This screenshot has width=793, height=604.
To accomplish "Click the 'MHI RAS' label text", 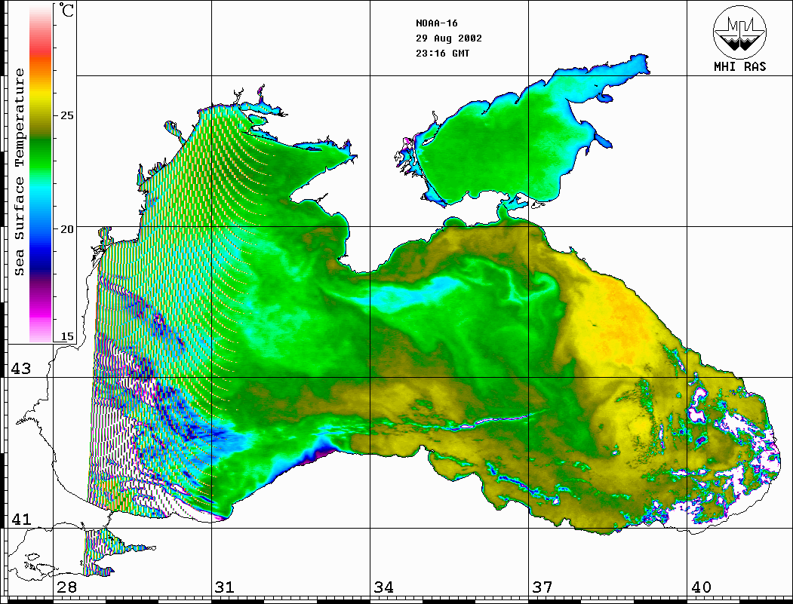I will [x=740, y=66].
